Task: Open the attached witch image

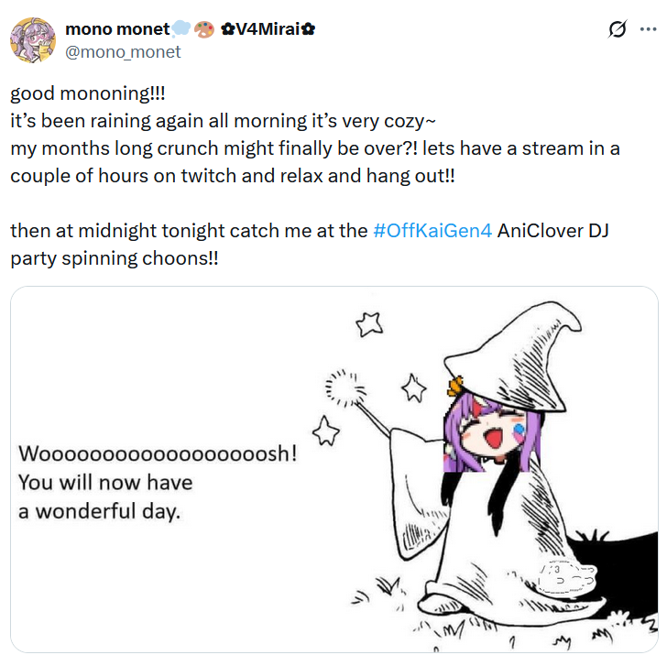Action: pyautogui.click(x=334, y=469)
